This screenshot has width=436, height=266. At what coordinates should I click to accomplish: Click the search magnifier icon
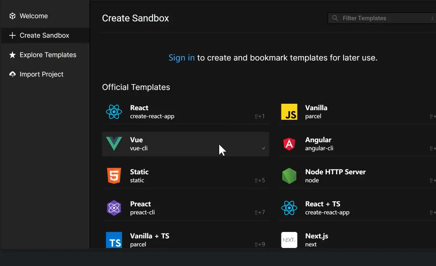tap(335, 18)
